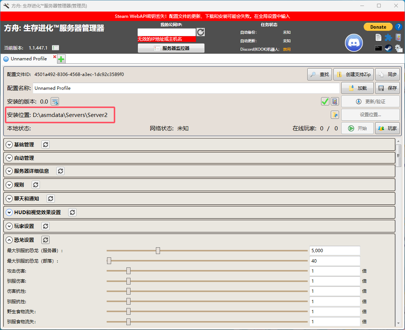
Task: Select the Unnamed Profile tab
Action: pyautogui.click(x=29, y=59)
